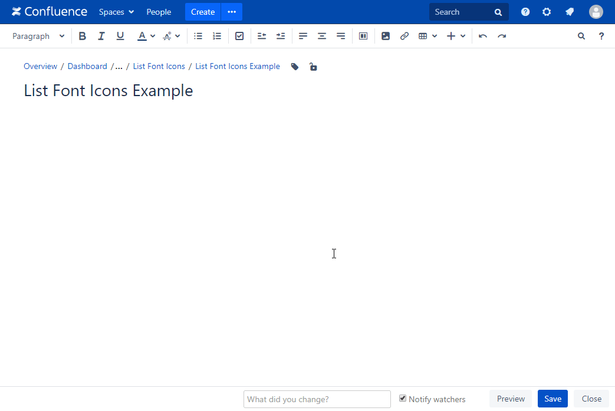Open the page labels editor
Viewport: 615px width, 411px height.
coord(295,67)
